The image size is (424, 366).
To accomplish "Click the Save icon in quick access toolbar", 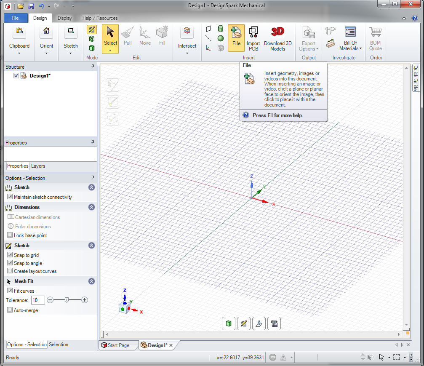I will 31,6.
